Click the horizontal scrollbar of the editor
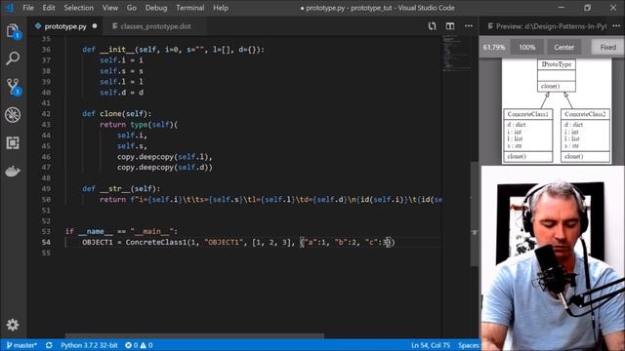Image resolution: width=625 pixels, height=351 pixels. [x=194, y=335]
